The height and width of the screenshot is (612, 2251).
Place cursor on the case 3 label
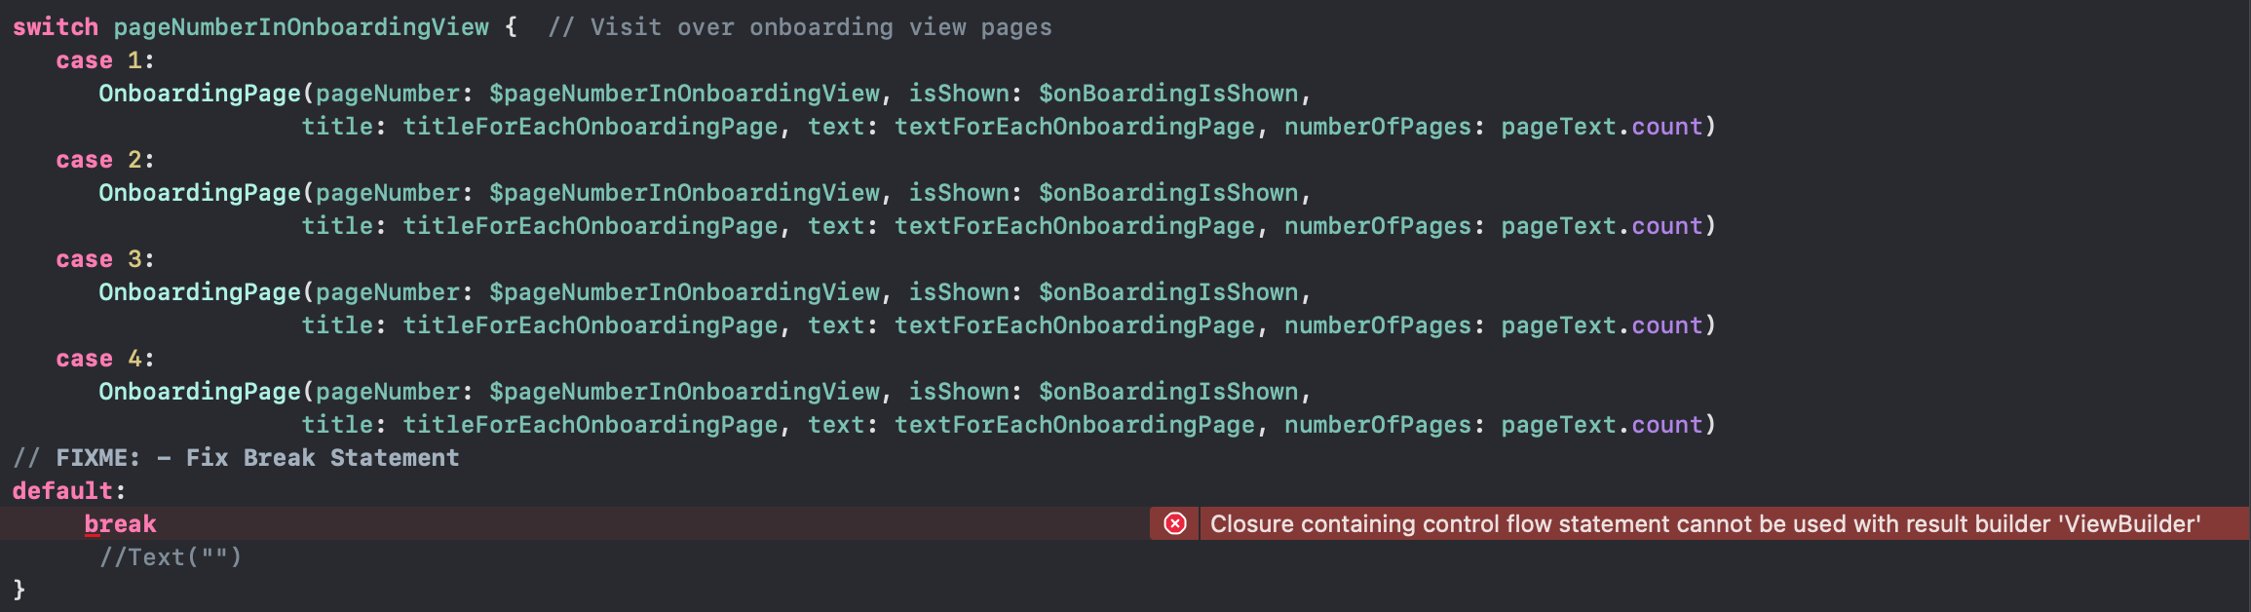104,259
